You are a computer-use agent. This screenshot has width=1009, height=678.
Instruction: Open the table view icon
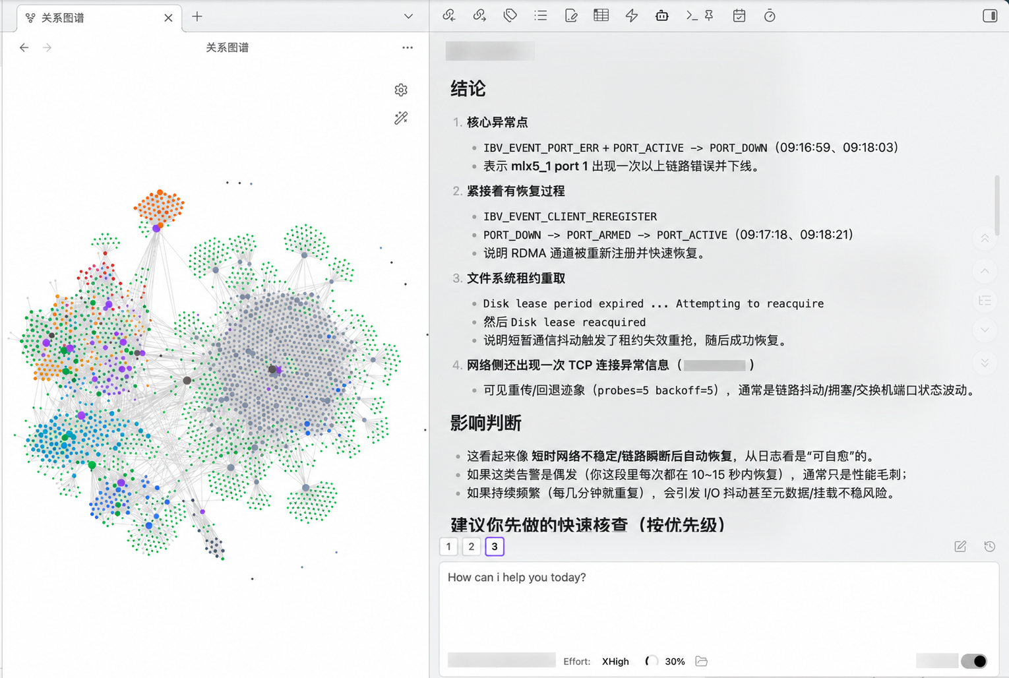tap(601, 15)
